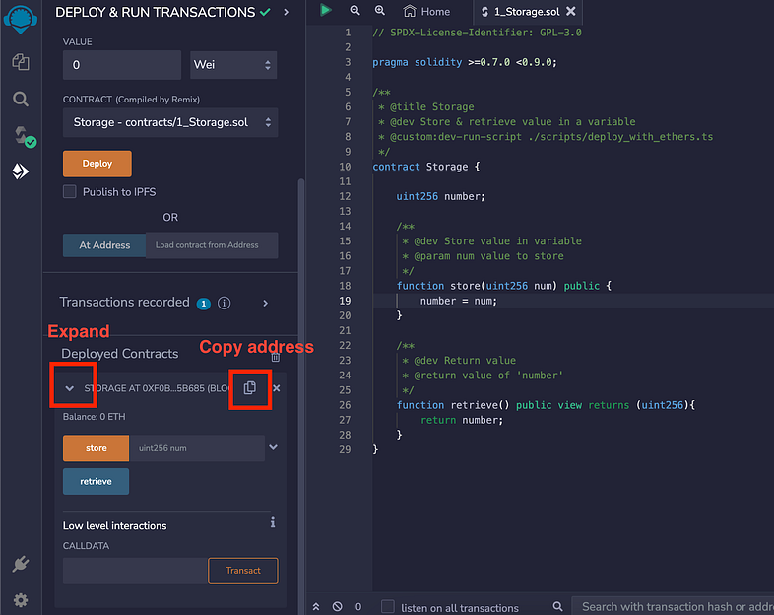
Task: Collapse the Deploy & Run panel arrow
Action: (x=287, y=12)
